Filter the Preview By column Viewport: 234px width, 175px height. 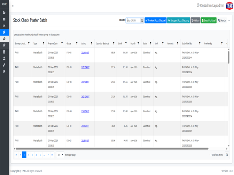point(222,43)
